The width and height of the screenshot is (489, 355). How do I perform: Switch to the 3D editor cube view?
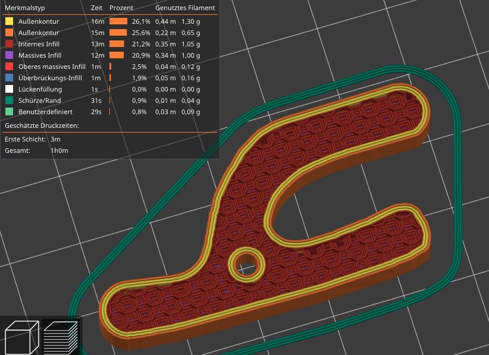[x=22, y=338]
